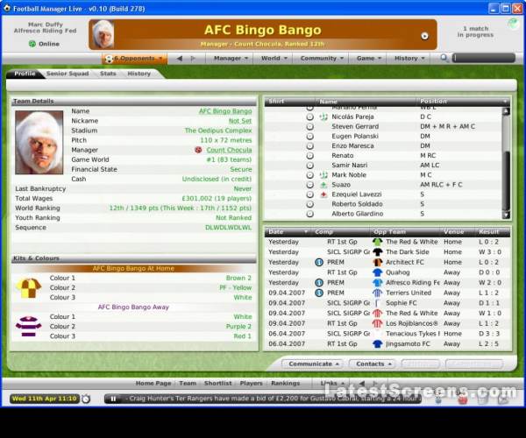526x438 pixels.
Task: Click the purple striped away kit icon
Action: point(29,326)
